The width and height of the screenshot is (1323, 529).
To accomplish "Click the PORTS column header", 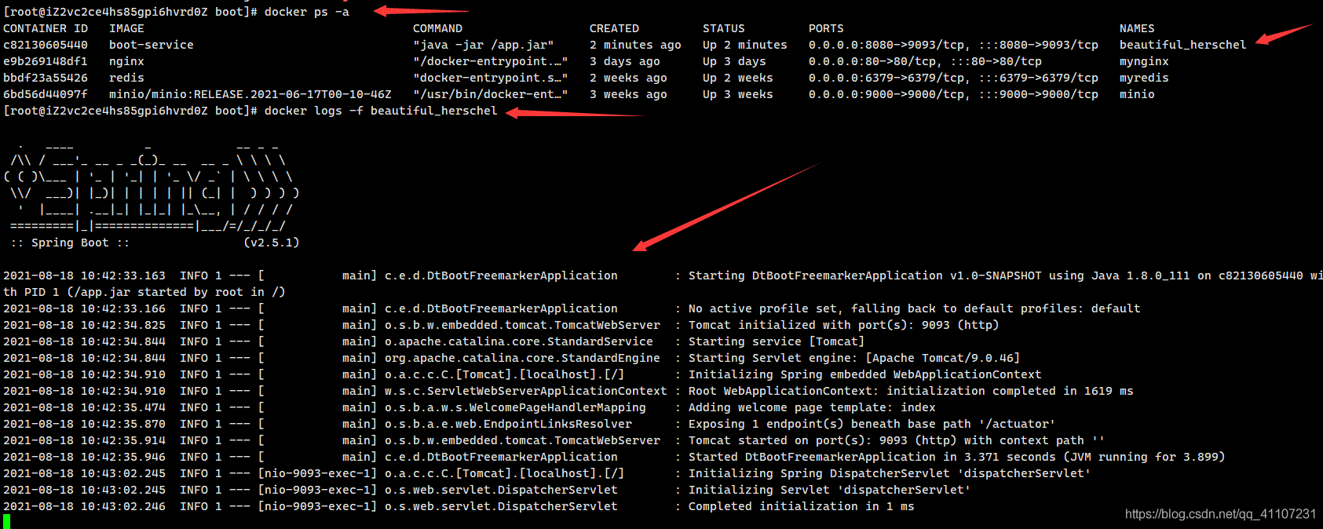I will [x=826, y=28].
